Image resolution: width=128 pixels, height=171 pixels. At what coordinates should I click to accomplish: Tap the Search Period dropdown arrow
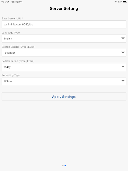pos(123,67)
